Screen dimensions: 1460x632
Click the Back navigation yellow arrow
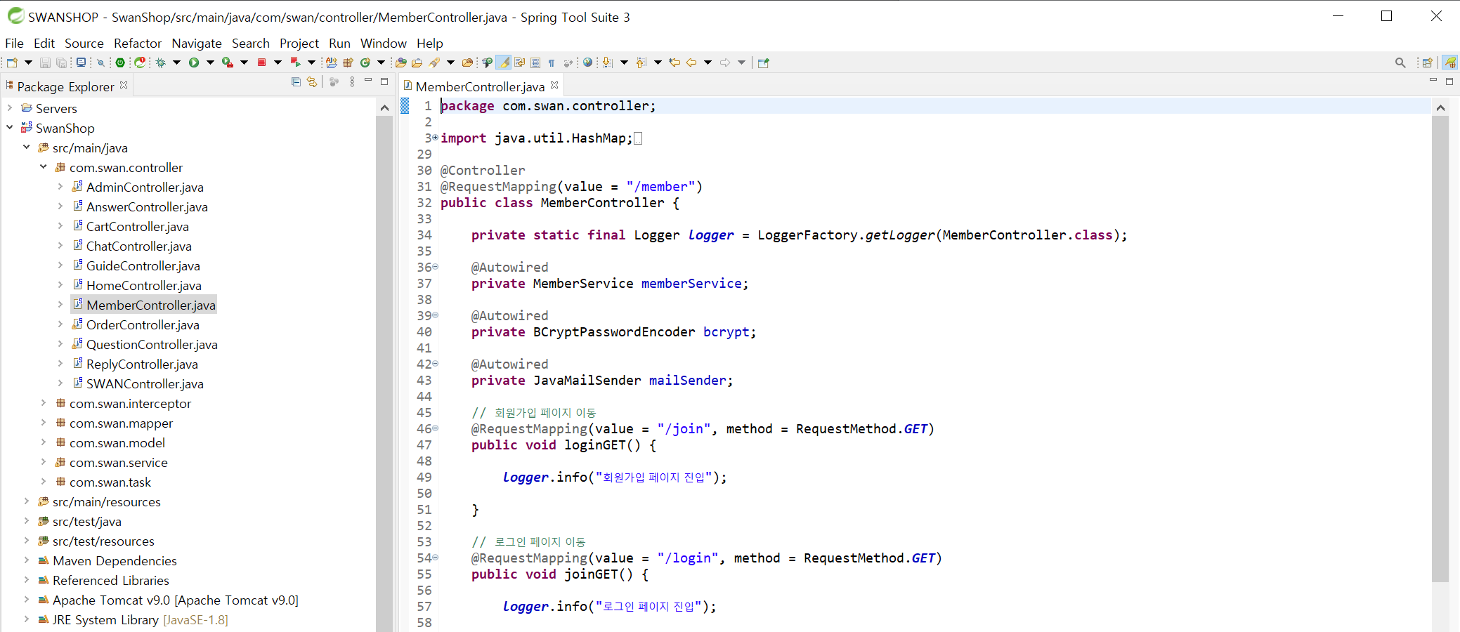click(691, 62)
